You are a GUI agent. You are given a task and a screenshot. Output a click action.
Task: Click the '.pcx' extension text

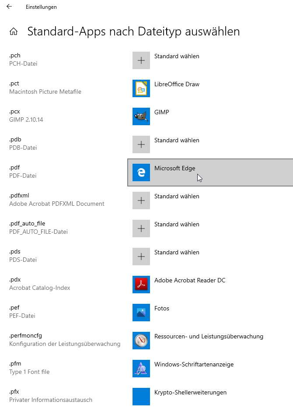[14, 112]
